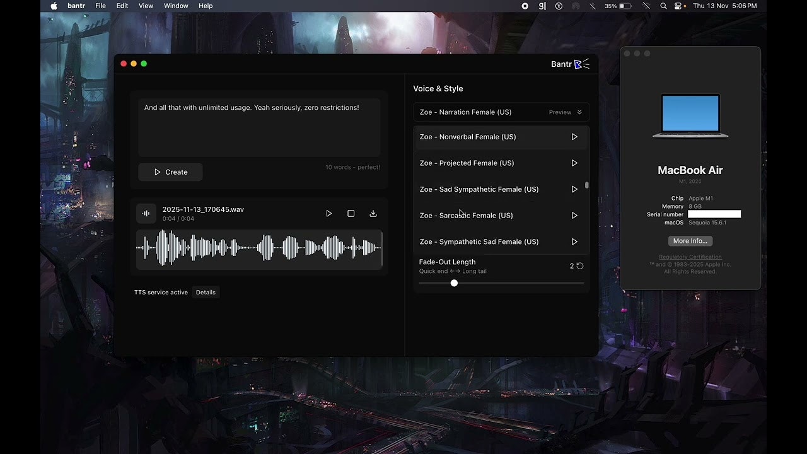Click the Voice & Style heading
The width and height of the screenshot is (807, 454).
tap(438, 89)
